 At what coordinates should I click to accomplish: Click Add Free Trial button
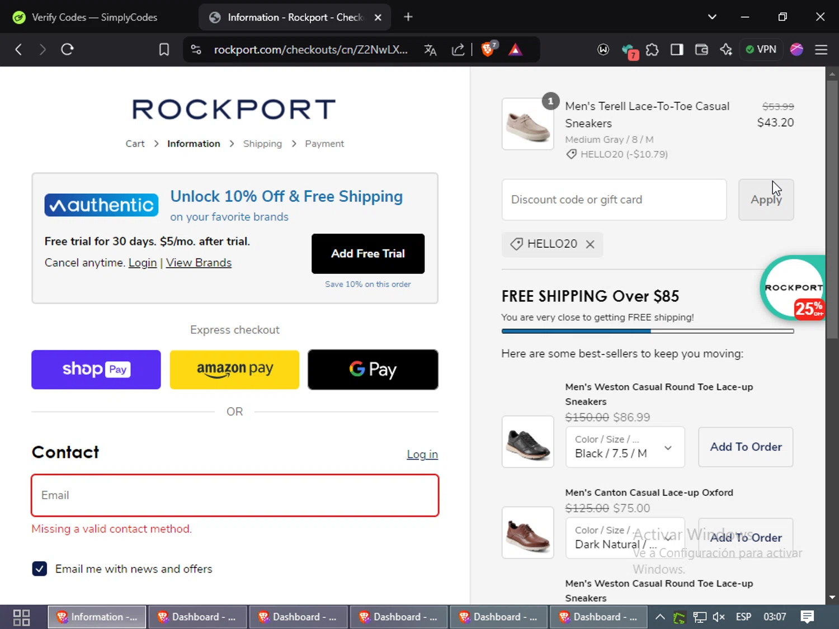[x=368, y=253]
